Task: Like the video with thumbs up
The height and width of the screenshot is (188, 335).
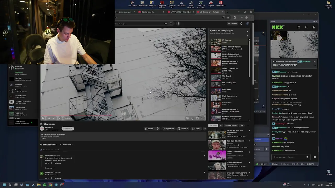Action: pos(149,128)
